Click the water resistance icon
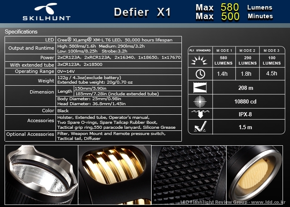The image size is (290, 207). click(200, 114)
